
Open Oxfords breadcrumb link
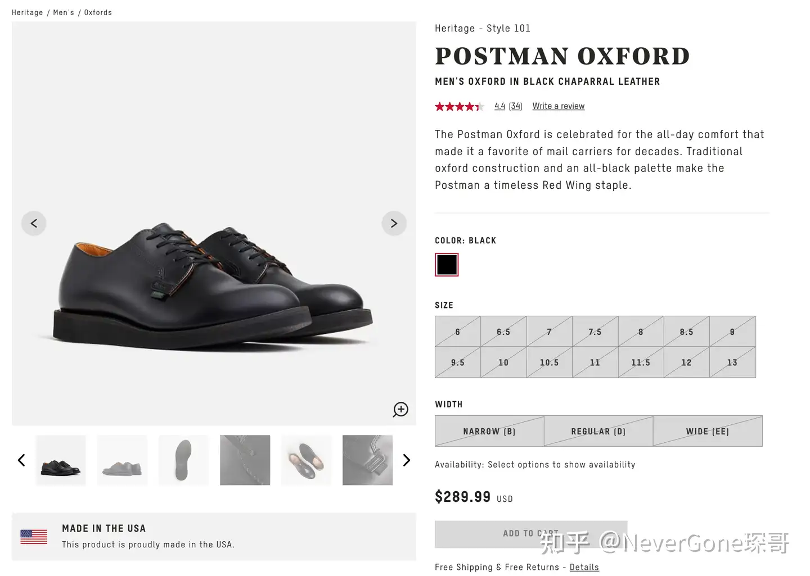pos(98,12)
